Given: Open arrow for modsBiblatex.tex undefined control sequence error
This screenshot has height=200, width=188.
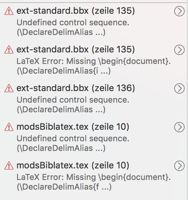Looking at the screenshot, I should [179, 127].
